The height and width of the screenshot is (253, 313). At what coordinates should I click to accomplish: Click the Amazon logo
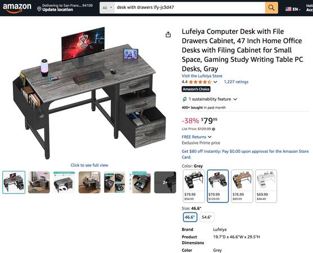point(17,8)
